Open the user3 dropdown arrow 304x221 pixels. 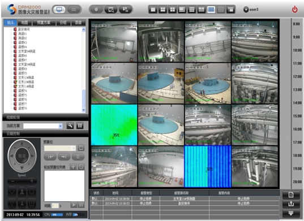(x=246, y=9)
